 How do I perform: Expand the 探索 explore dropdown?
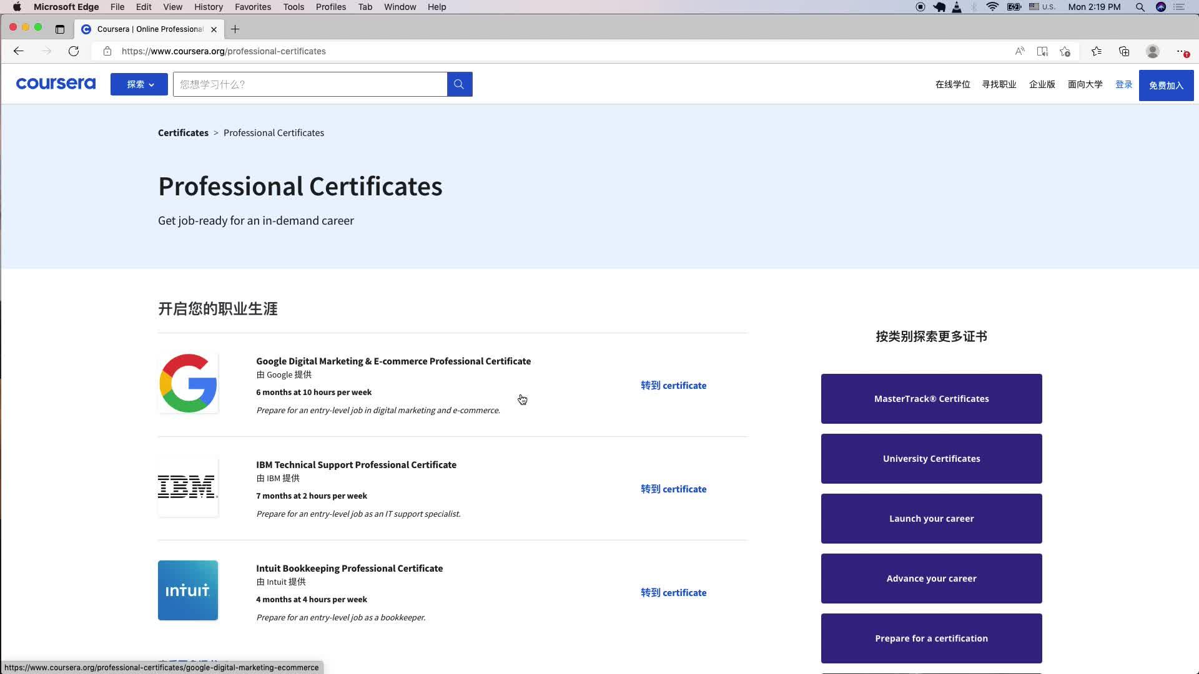pyautogui.click(x=139, y=84)
